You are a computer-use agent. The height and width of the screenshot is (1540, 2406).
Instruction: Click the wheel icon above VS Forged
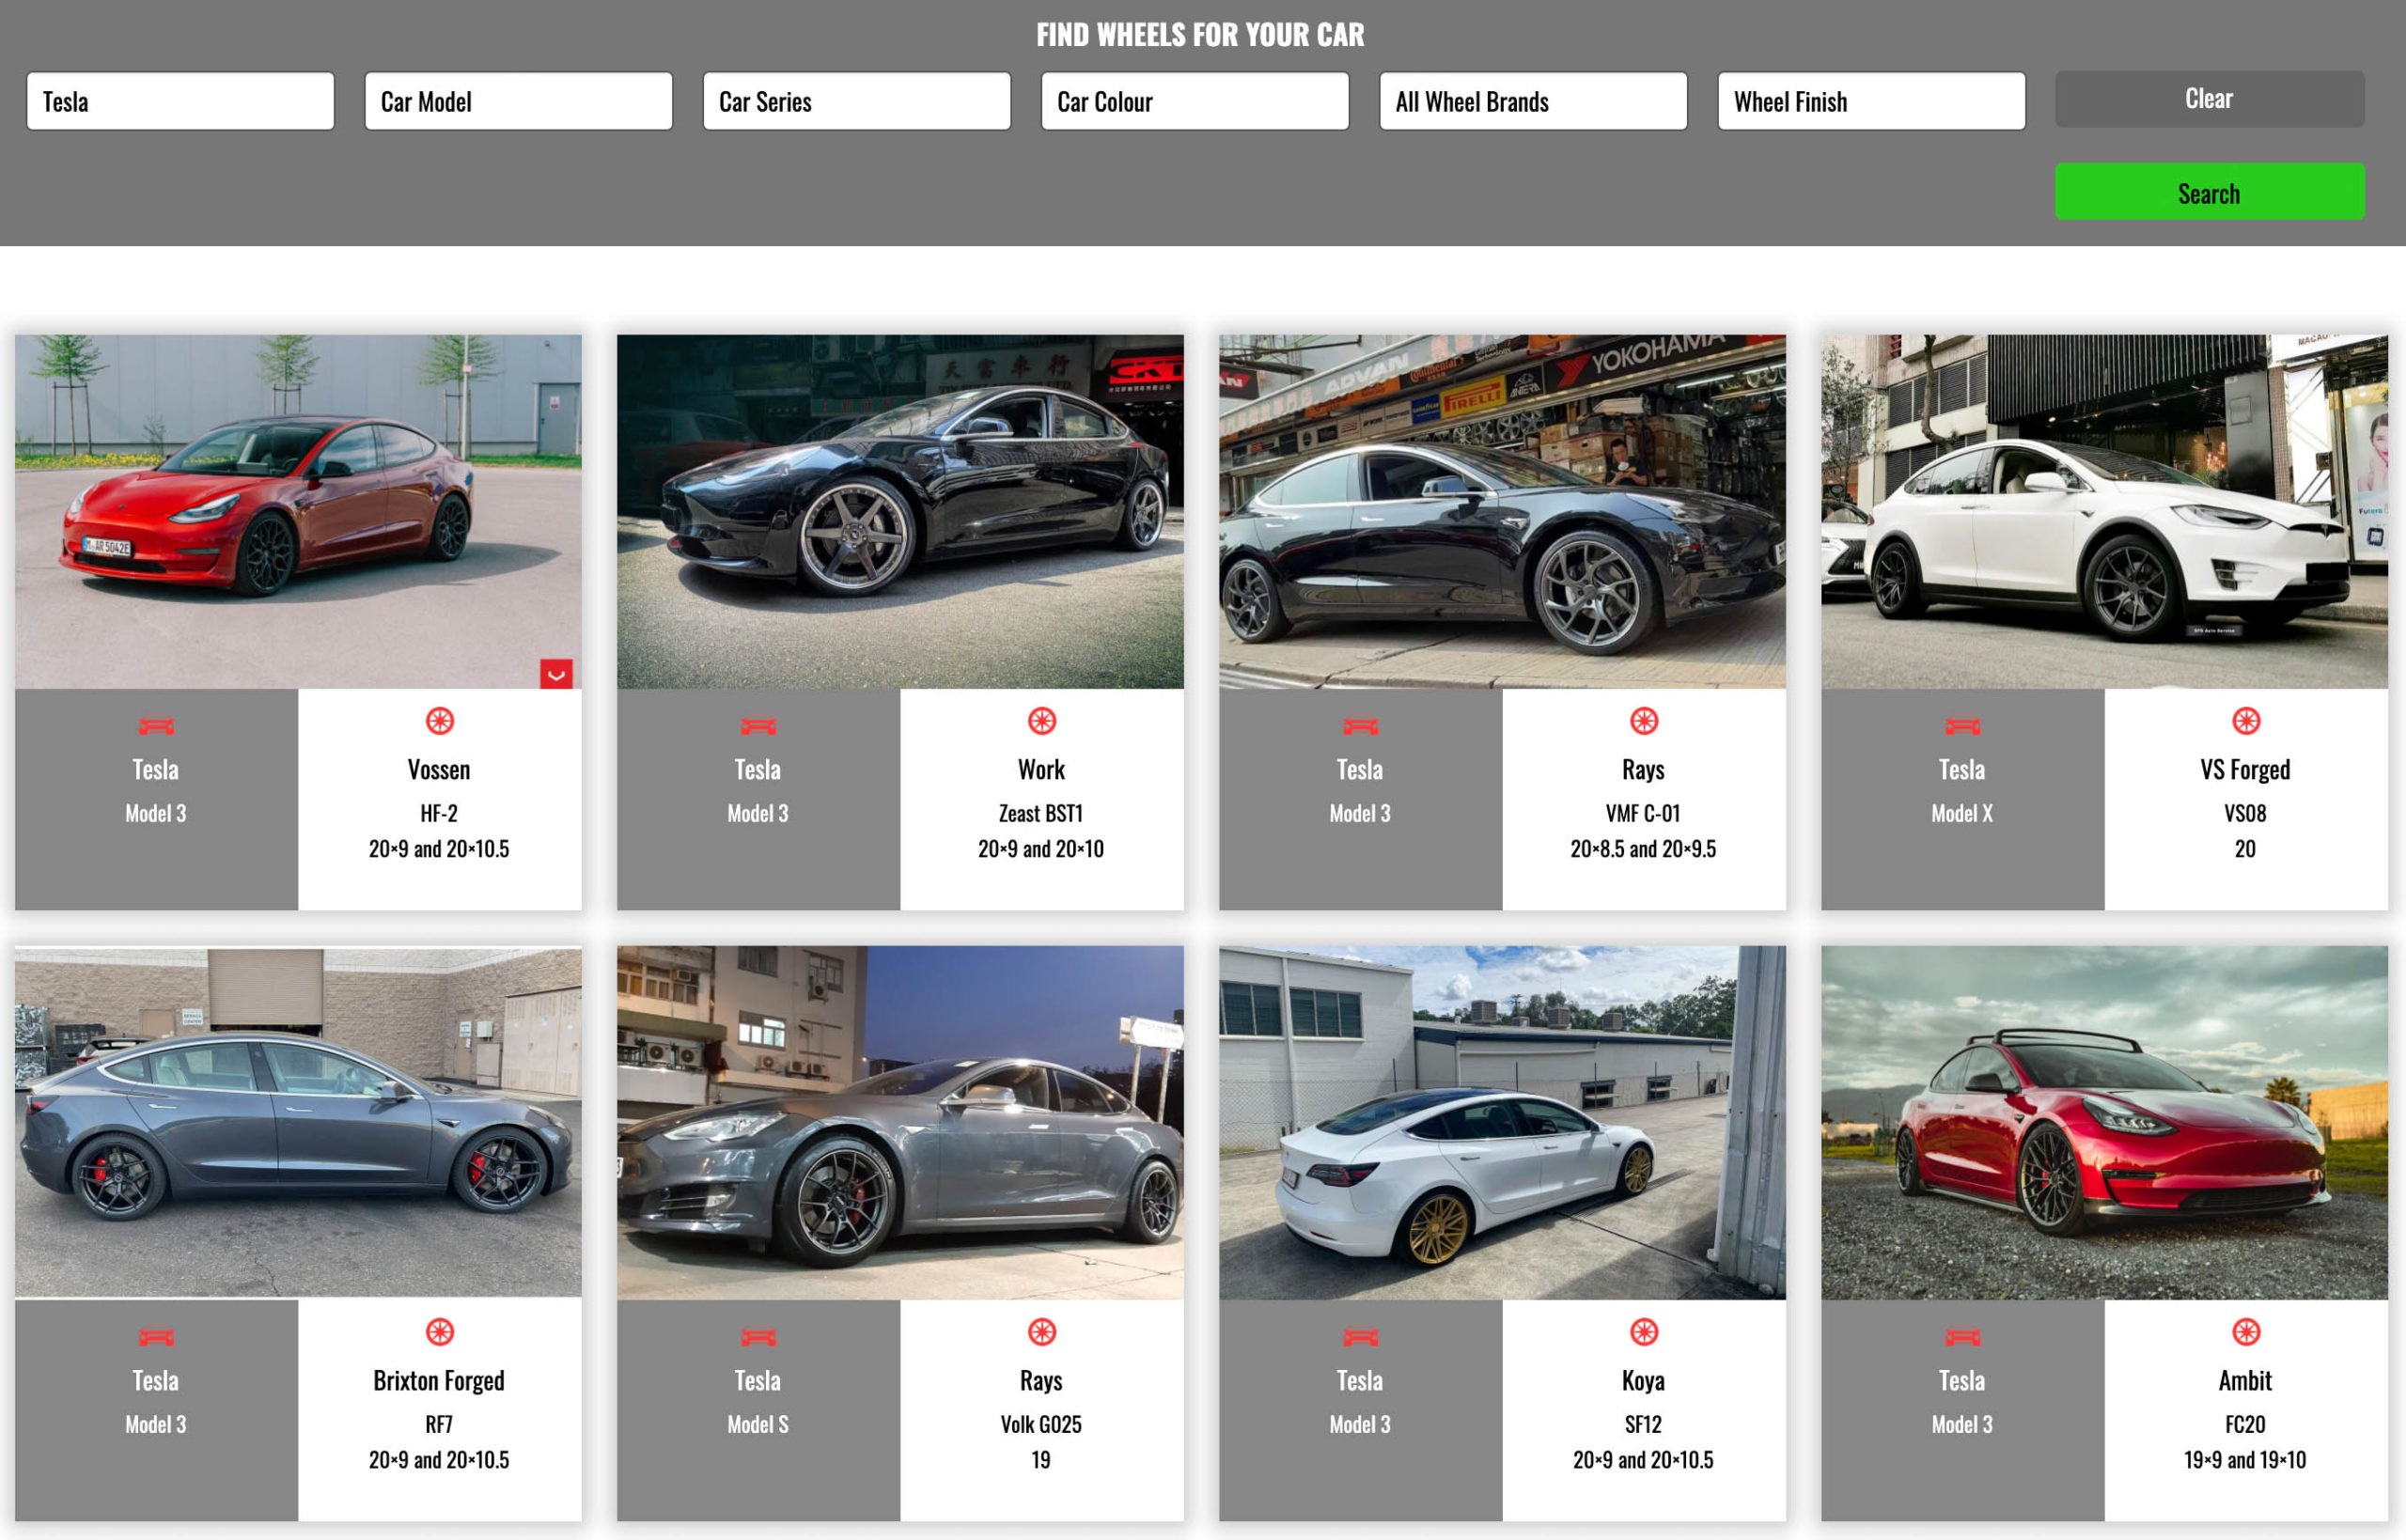2245,721
